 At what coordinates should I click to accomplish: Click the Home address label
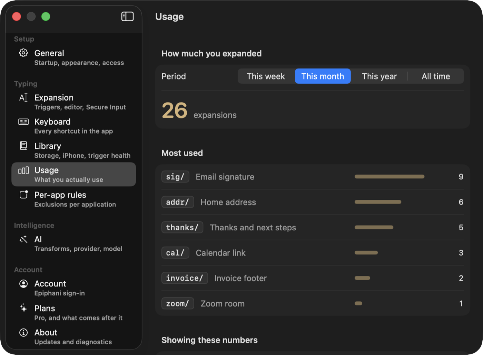[x=228, y=202]
